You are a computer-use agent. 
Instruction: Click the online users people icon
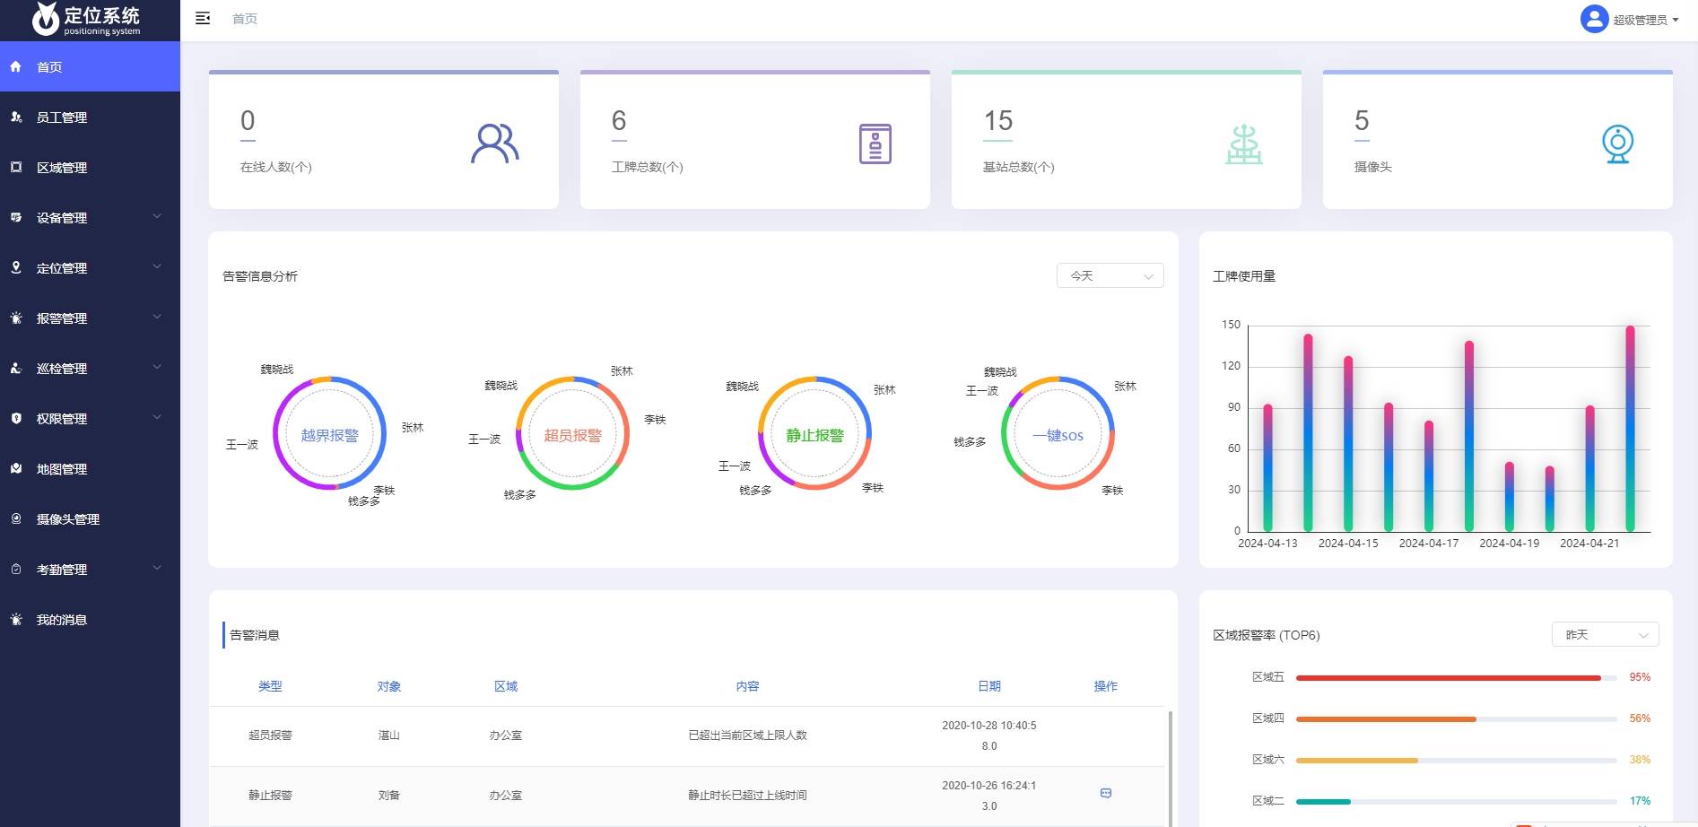[x=494, y=144]
